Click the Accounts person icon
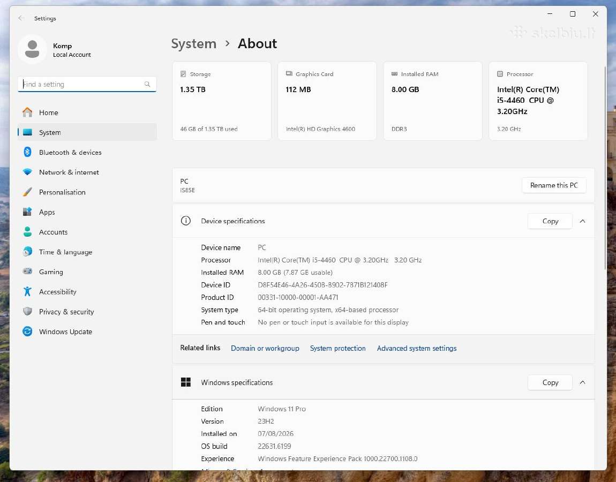Screen dimensions: 616x482 (x=27, y=232)
